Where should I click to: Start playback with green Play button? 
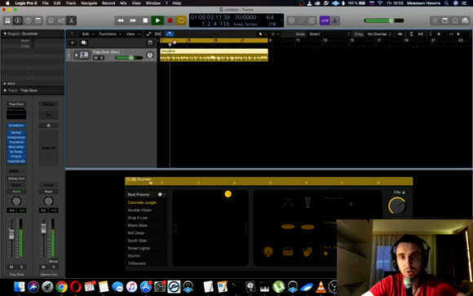(x=157, y=20)
